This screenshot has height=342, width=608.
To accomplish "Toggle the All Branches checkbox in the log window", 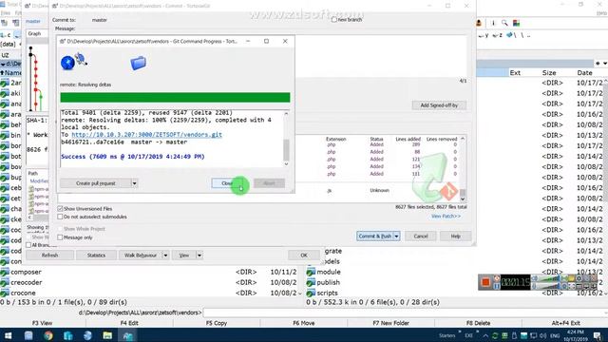I will click(28, 245).
